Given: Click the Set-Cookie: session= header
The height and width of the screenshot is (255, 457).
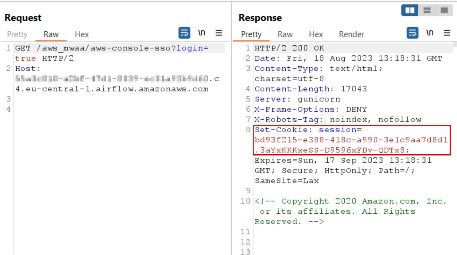Looking at the screenshot, I should pyautogui.click(x=308, y=130).
